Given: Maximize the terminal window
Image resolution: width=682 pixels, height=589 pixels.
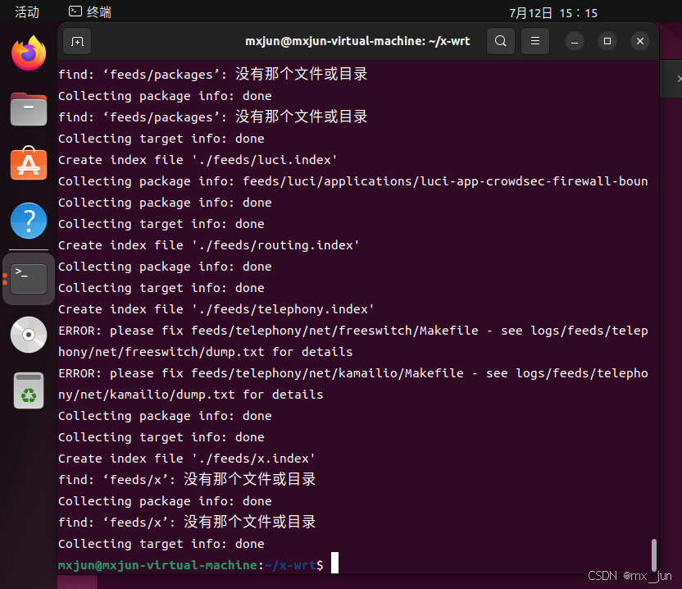Looking at the screenshot, I should pos(607,41).
